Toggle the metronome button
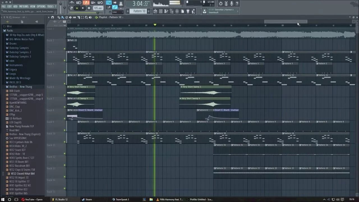The width and height of the screenshot is (359, 202). click(x=72, y=3)
